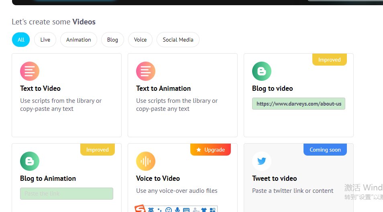Viewport: 383px width, 212px height.
Task: Filter videos by Animation
Action: click(x=79, y=40)
